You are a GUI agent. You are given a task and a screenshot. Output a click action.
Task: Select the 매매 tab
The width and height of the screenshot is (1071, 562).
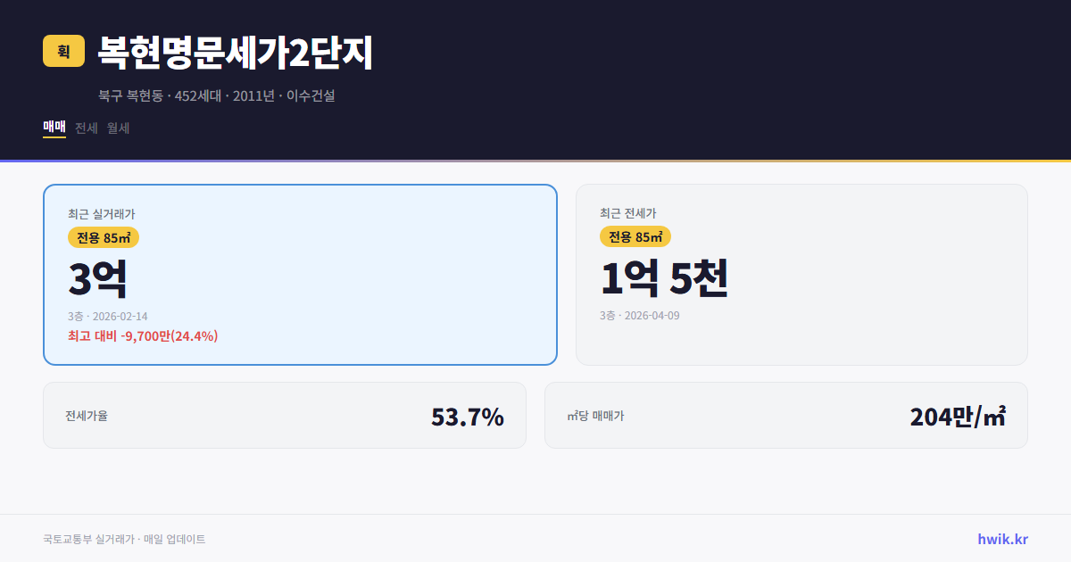(54, 128)
